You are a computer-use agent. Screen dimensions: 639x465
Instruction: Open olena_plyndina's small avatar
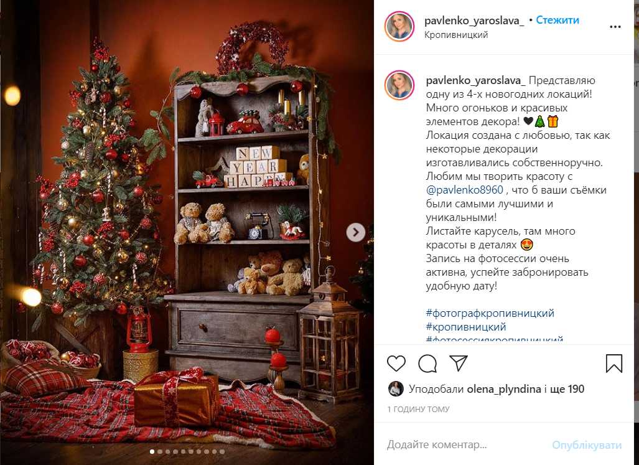[396, 389]
